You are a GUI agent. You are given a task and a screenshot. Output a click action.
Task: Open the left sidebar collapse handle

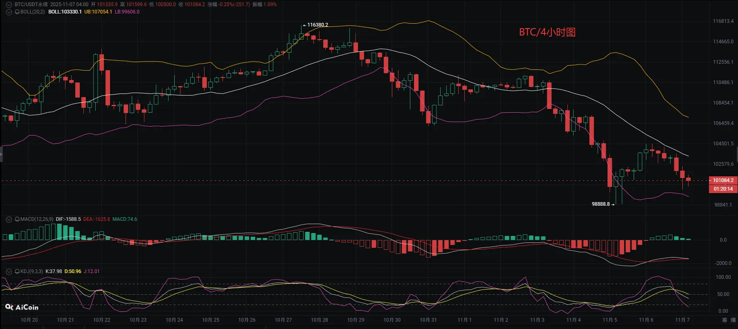(1, 154)
